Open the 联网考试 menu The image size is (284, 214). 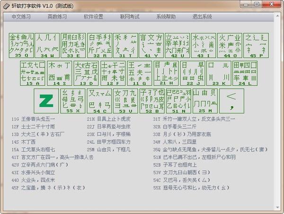pos(130,17)
